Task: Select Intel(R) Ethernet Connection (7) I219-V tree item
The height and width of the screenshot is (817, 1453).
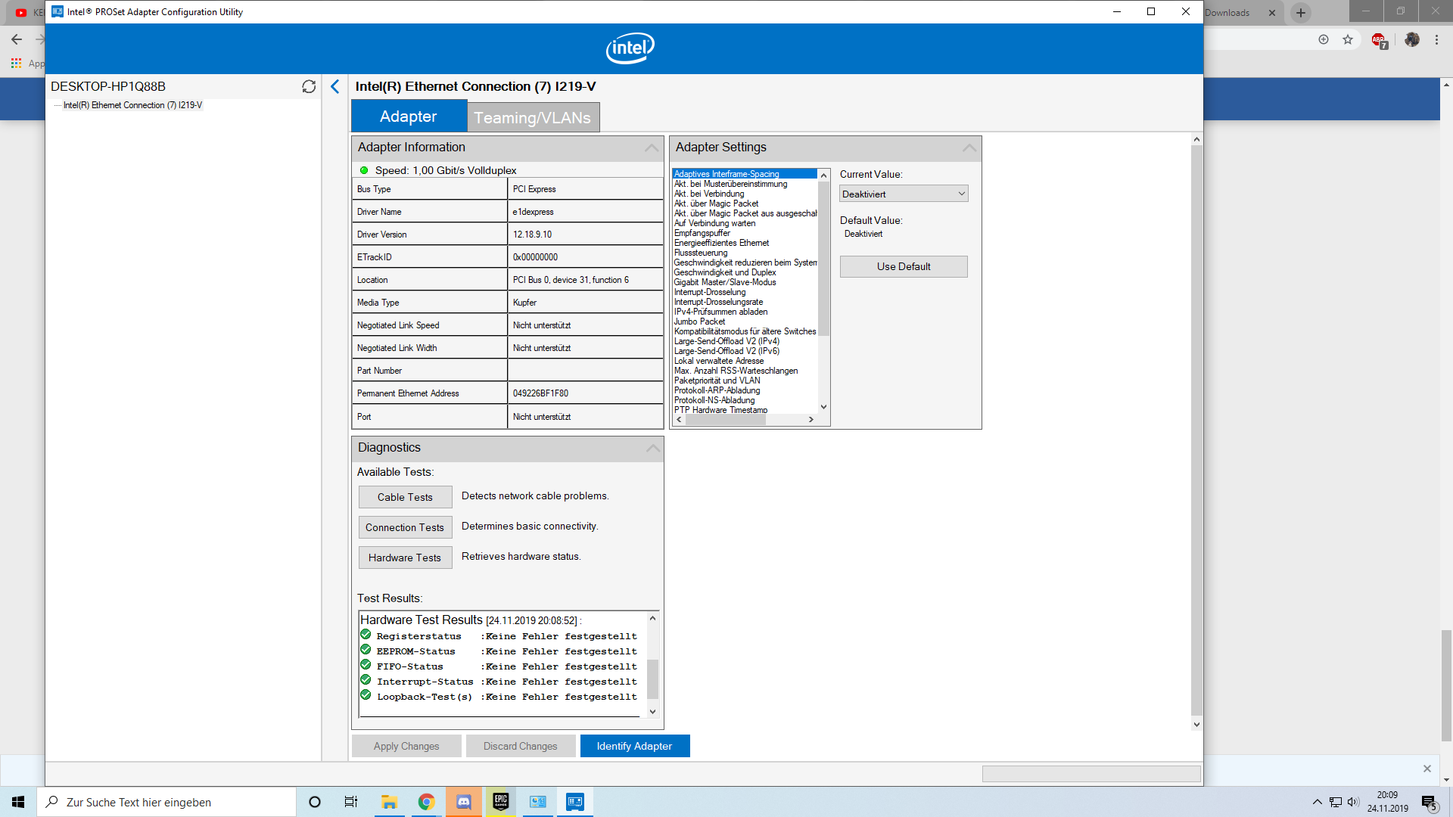Action: click(132, 105)
